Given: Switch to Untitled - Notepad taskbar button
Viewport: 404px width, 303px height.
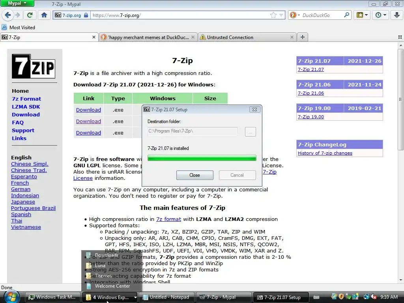Looking at the screenshot, I should click(167, 297).
